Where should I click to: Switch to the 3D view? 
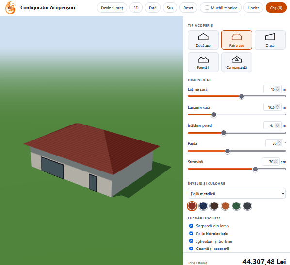pyautogui.click(x=136, y=8)
